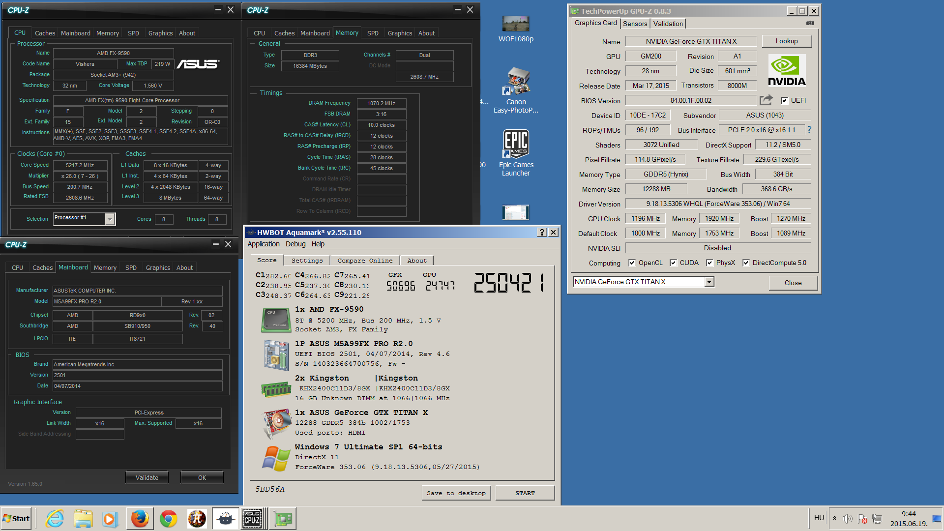This screenshot has width=944, height=531.
Task: Open About tab in Aquamark
Action: 416,261
